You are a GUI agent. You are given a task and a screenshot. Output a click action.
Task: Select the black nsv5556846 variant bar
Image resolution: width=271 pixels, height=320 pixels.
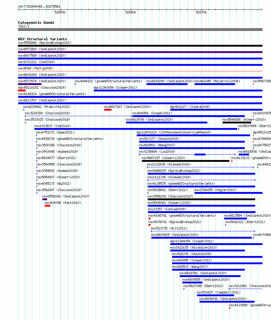(140, 46)
